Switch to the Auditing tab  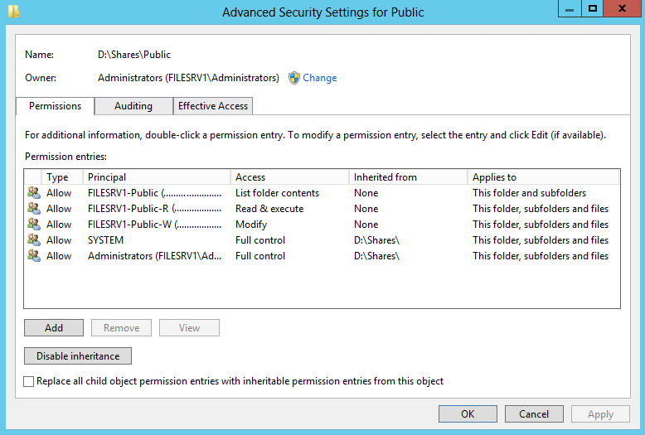[x=133, y=106]
